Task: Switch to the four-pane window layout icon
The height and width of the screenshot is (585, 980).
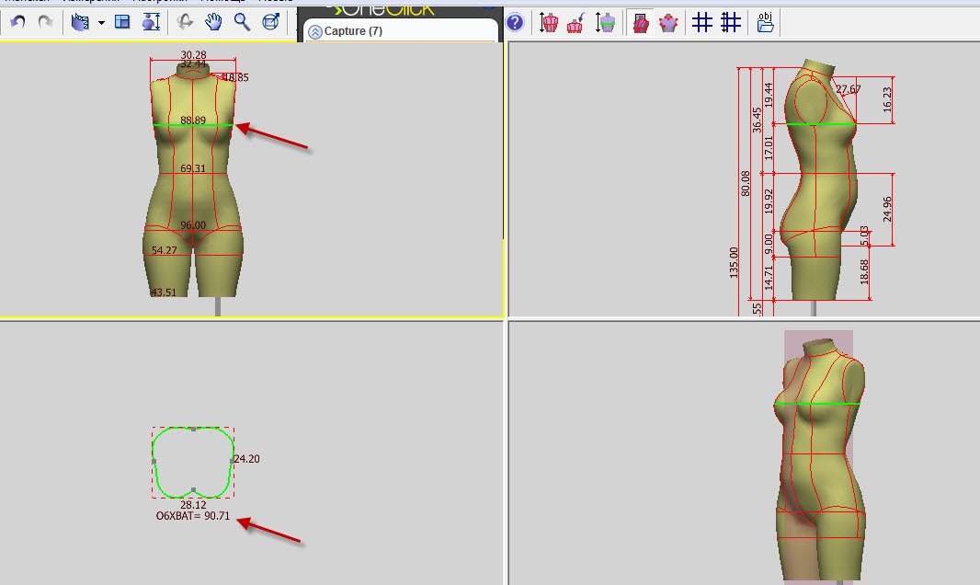Action: pos(122,22)
